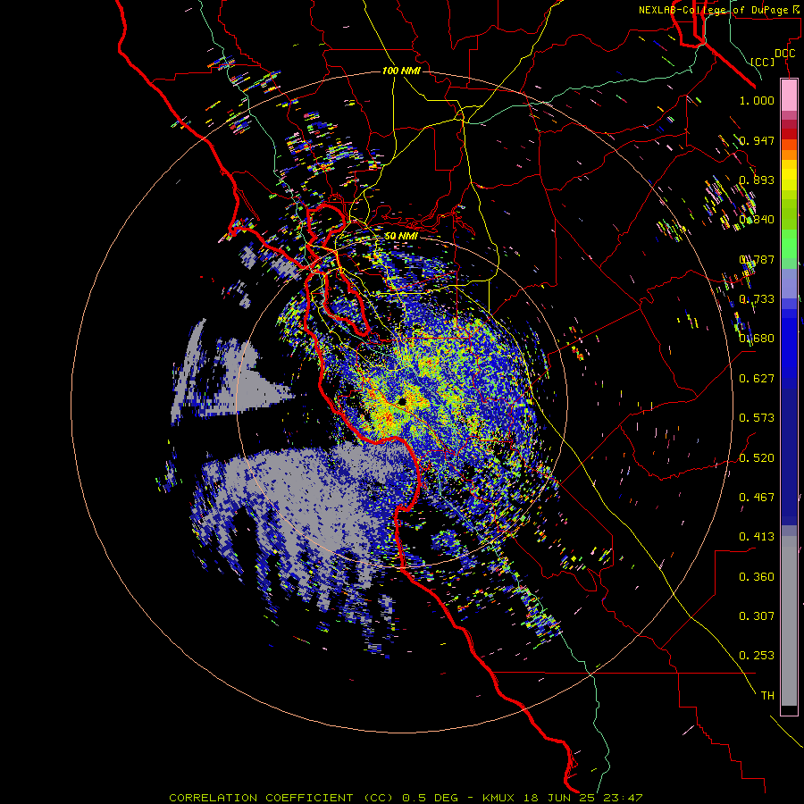This screenshot has width=804, height=804.
Task: Click the 0.733 color scale value
Action: (757, 299)
